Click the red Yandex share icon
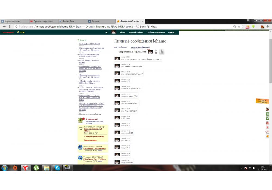The image size is (272, 190). [267, 127]
